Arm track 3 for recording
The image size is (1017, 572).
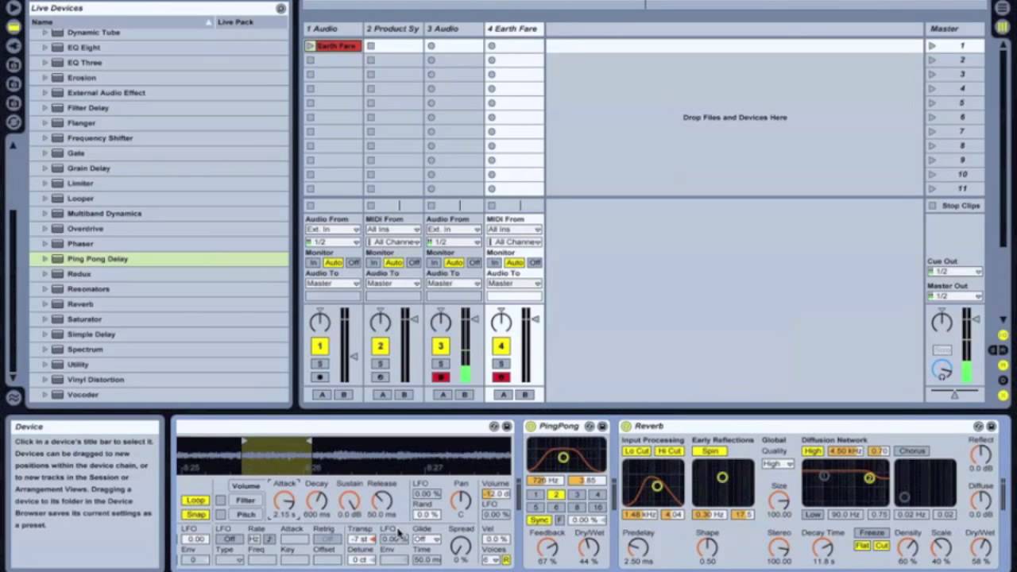[x=440, y=377]
